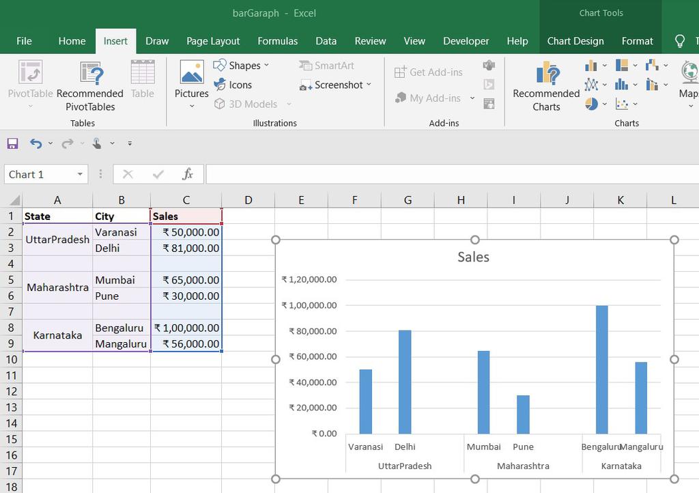699x493 pixels.
Task: Click Recommended Charts
Action: pos(545,85)
